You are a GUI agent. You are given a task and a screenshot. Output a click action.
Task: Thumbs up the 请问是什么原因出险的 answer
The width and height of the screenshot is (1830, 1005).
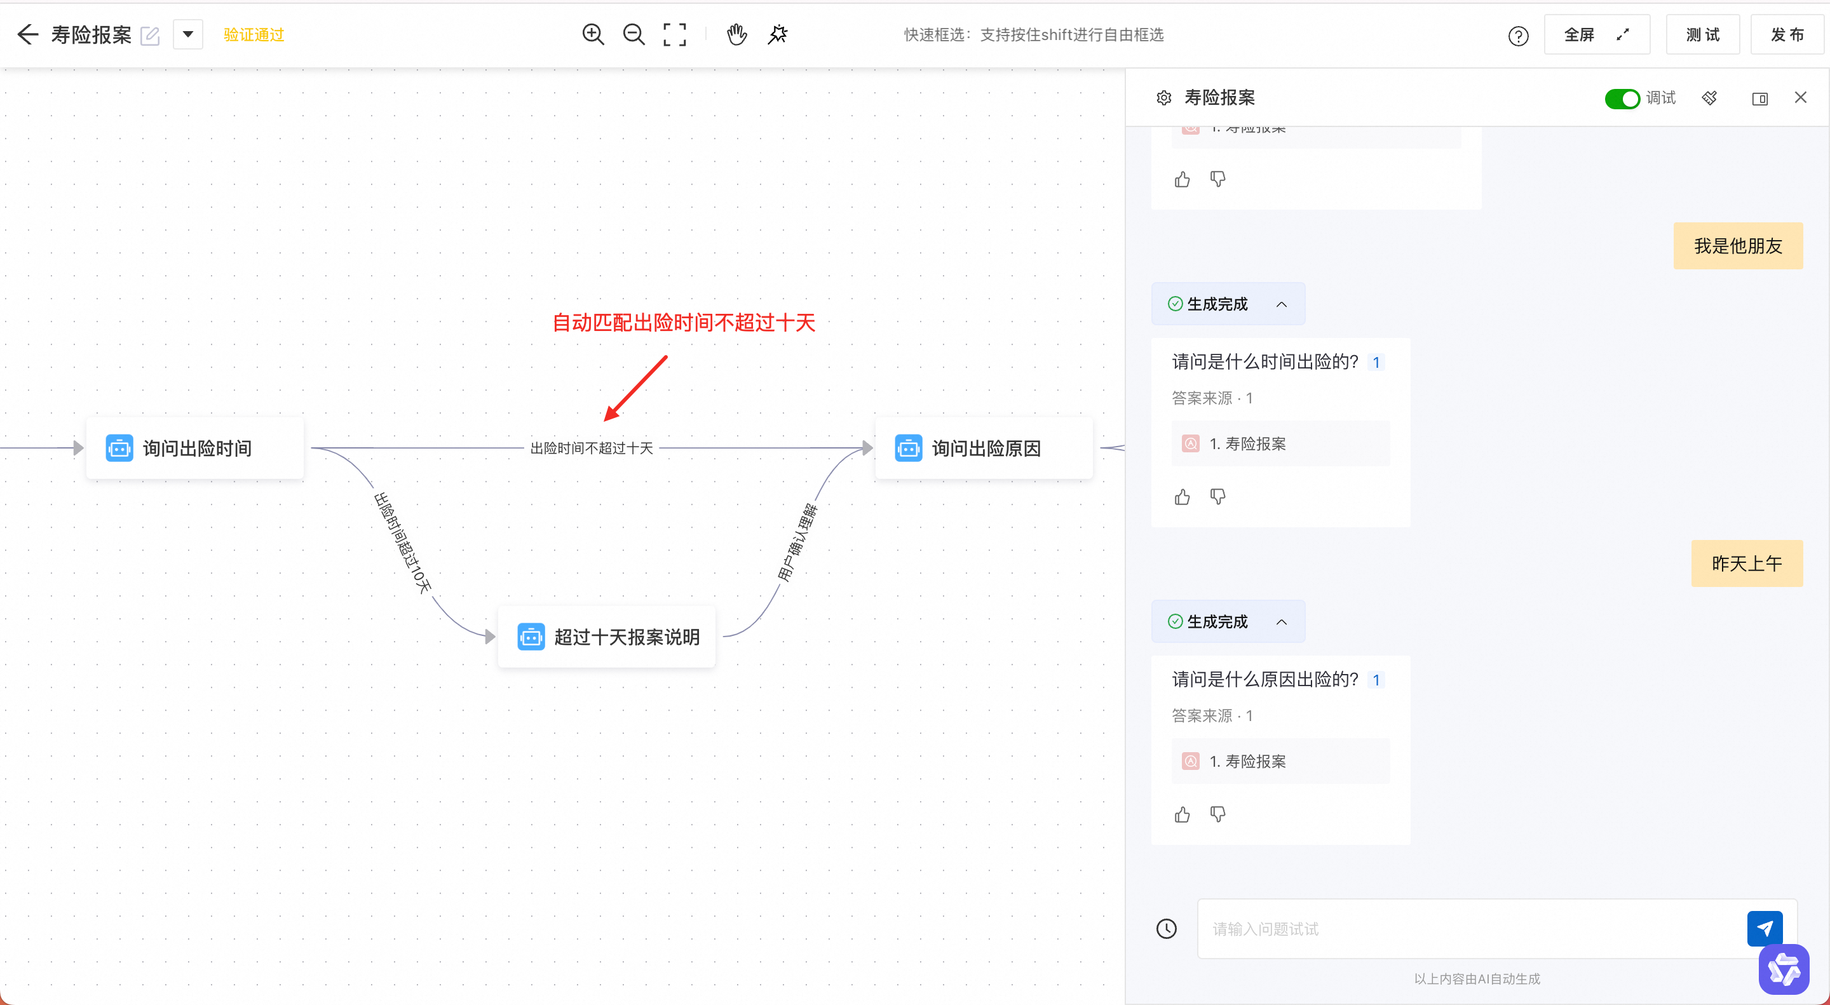tap(1182, 814)
